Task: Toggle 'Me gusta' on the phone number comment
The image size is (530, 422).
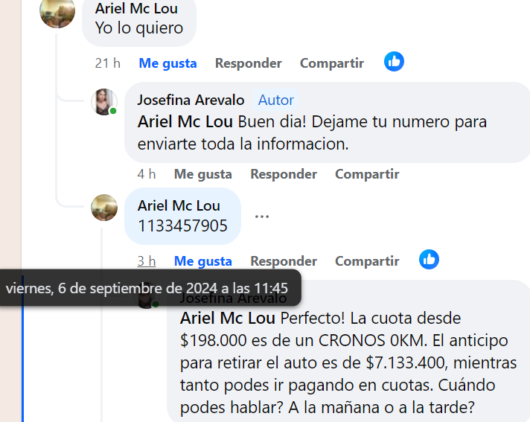Action: tap(202, 261)
